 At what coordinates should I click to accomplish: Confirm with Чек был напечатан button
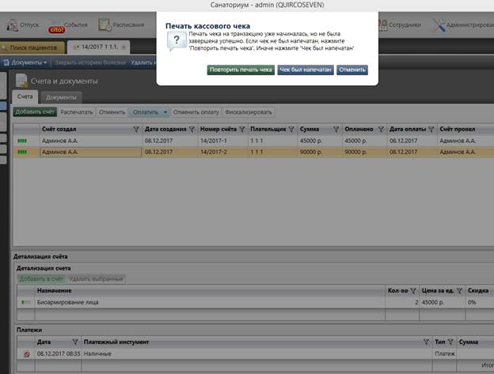[305, 70]
